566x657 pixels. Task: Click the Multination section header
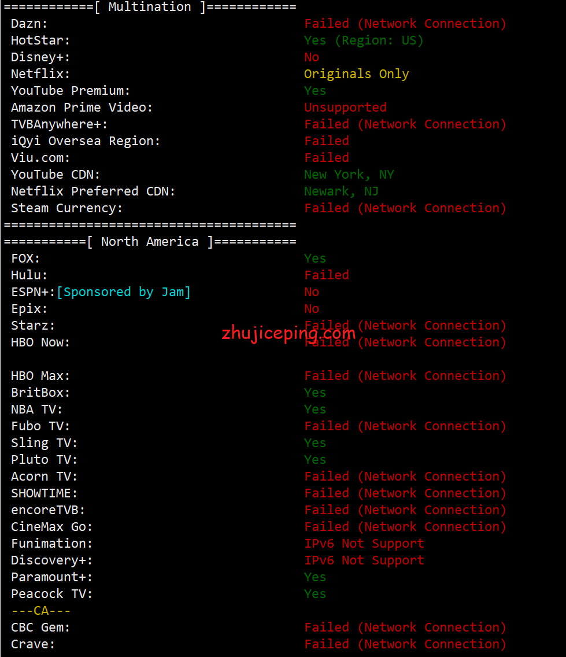click(x=150, y=7)
